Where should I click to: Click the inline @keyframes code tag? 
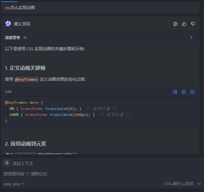click(26, 80)
